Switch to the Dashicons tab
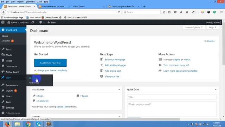 (x=123, y=6)
